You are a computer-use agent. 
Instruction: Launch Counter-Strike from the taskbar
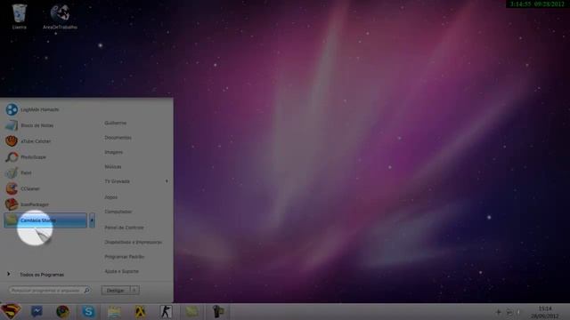click(x=167, y=312)
